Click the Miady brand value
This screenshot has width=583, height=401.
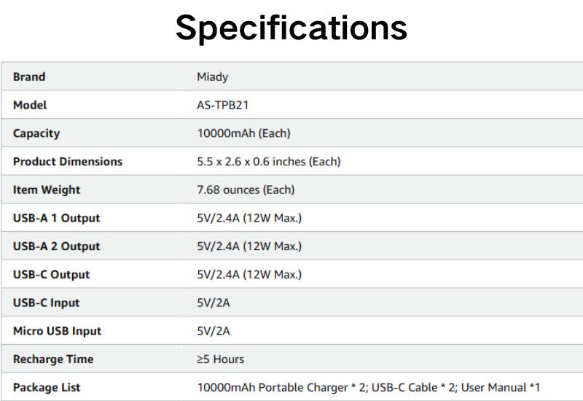pos(211,77)
